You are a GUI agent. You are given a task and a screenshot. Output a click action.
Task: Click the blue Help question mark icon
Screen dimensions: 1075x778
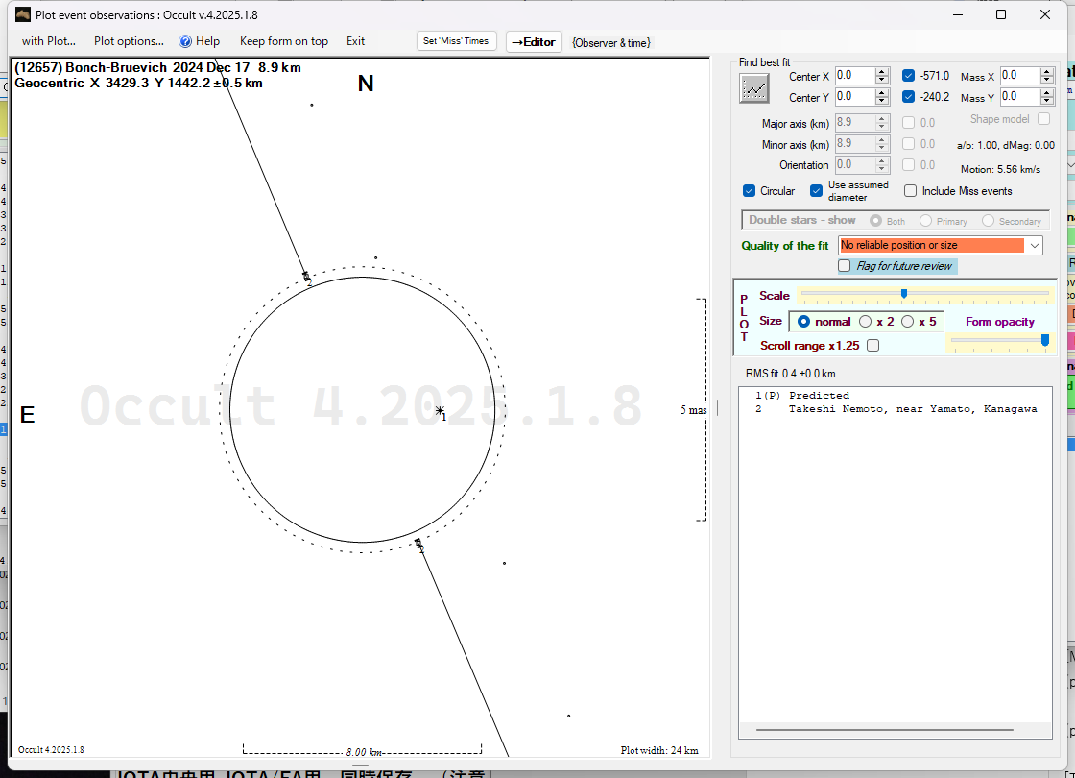click(185, 41)
